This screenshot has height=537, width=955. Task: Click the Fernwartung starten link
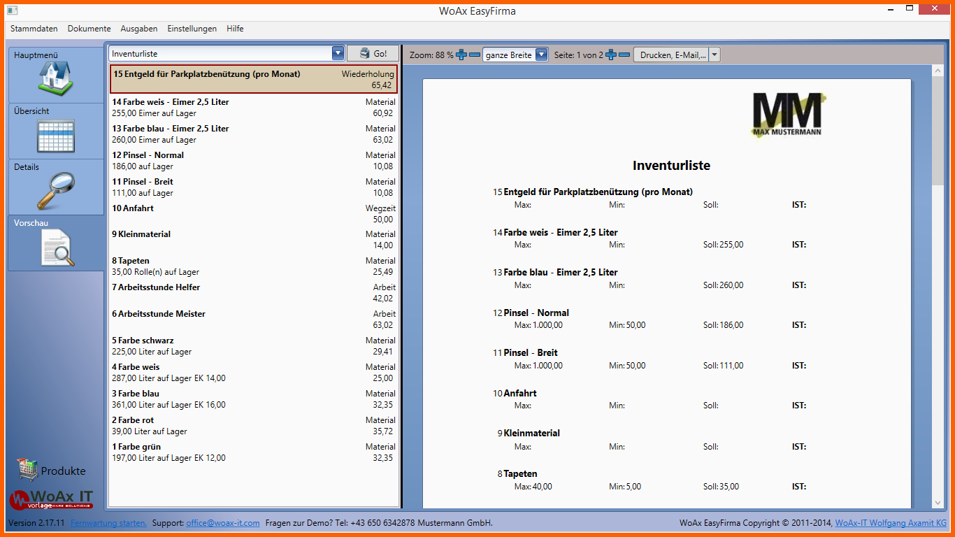pyautogui.click(x=109, y=523)
